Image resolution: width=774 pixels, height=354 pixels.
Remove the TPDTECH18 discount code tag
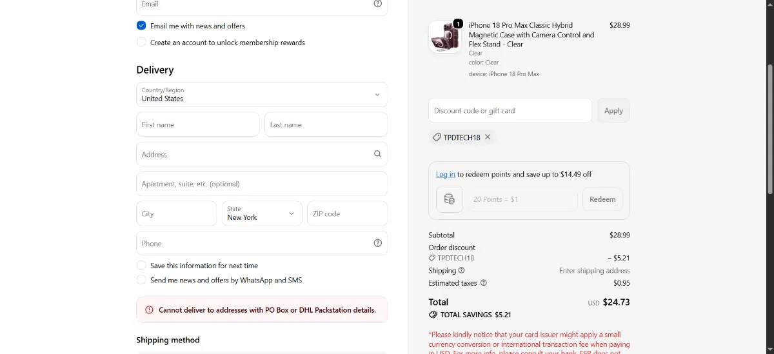coord(488,137)
